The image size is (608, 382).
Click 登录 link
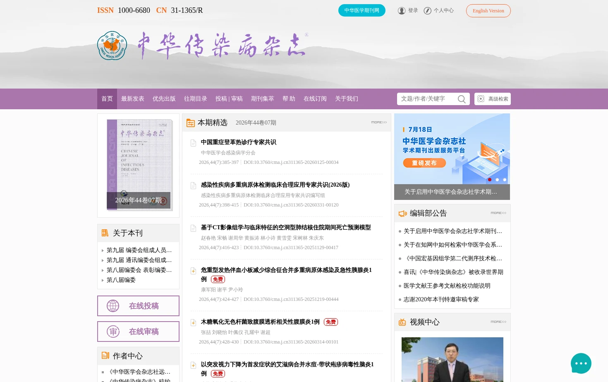pos(413,11)
